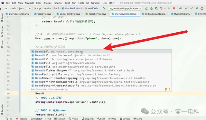Viewport: 206px width, 120px height.
Task: Click the run with coverage icon
Action: [x=156, y=9]
